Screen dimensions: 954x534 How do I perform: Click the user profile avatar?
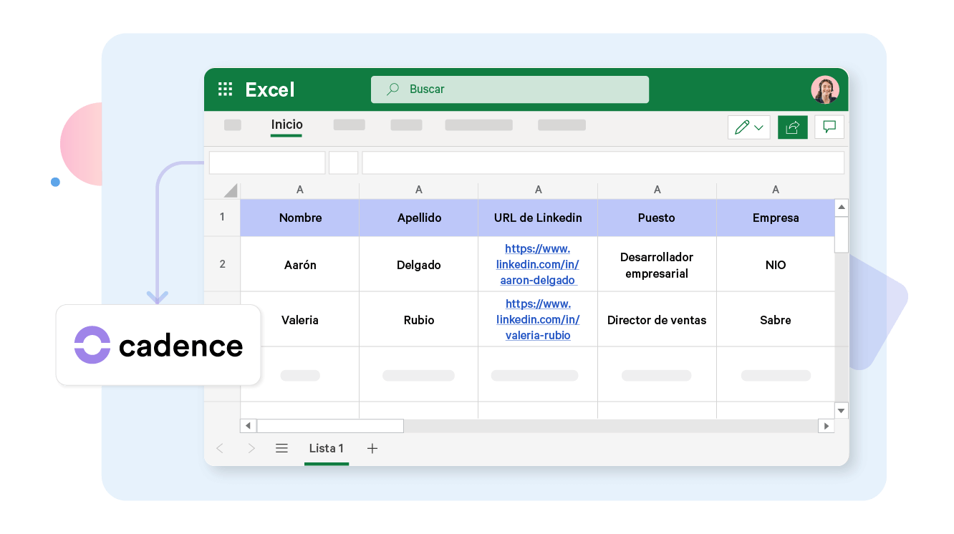click(825, 89)
